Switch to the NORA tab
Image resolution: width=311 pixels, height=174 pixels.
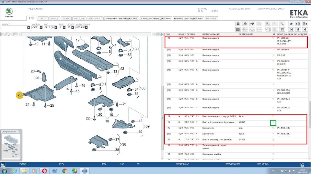click(66, 19)
